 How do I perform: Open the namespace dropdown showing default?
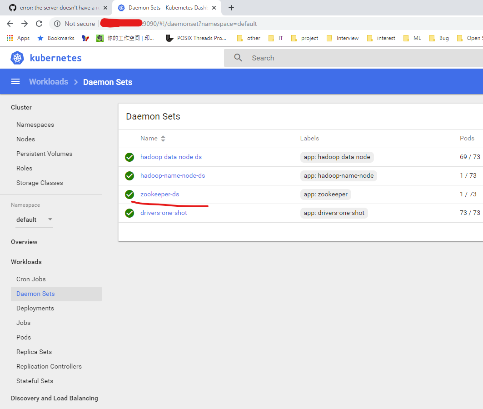pyautogui.click(x=34, y=219)
